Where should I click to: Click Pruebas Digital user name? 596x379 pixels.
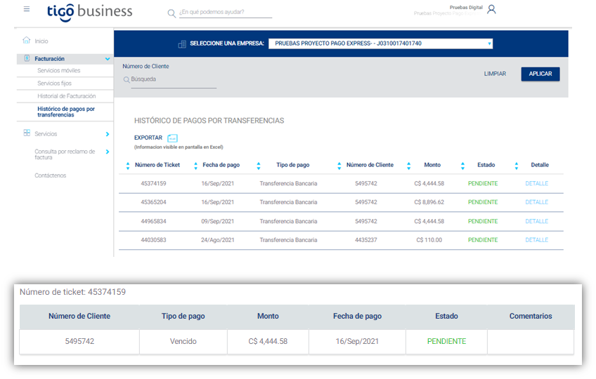pos(466,8)
